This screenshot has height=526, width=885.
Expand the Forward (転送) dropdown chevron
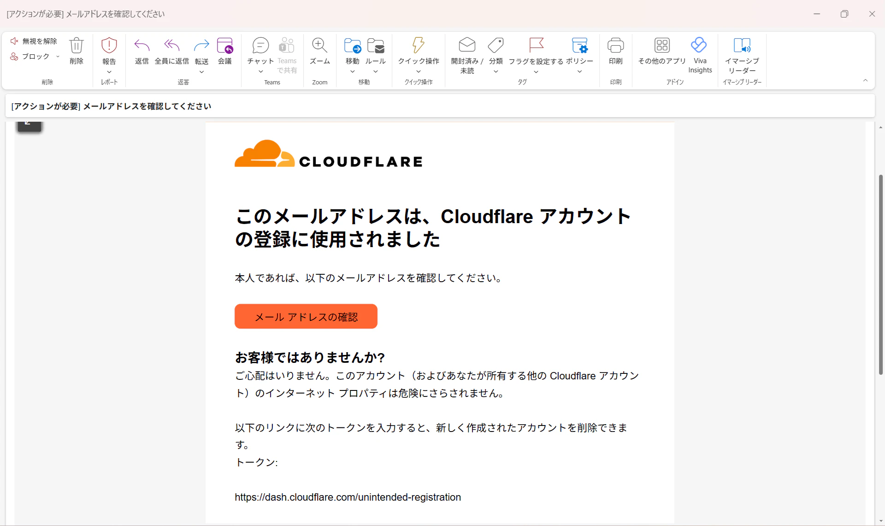coord(201,71)
